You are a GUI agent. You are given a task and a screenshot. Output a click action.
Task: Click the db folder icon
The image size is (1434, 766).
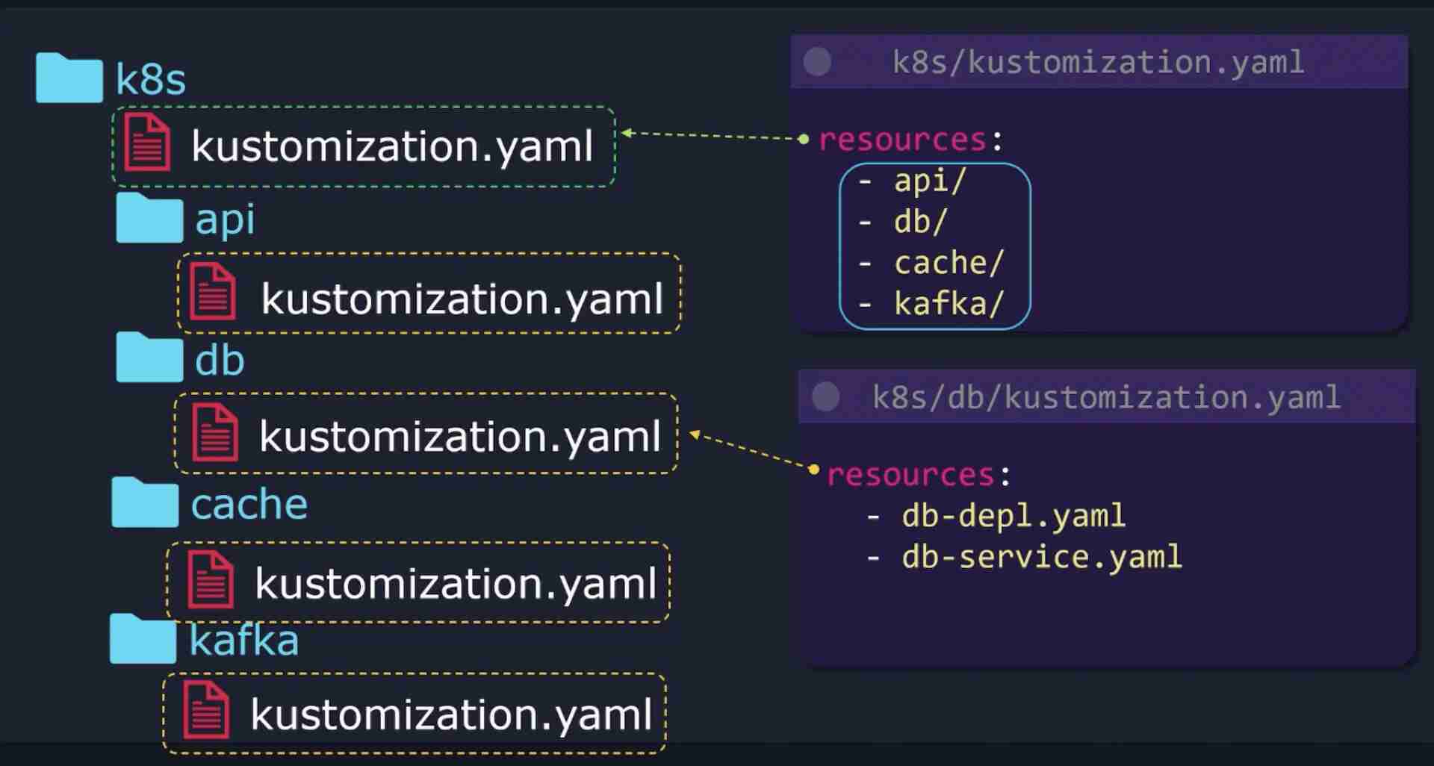[x=149, y=357]
